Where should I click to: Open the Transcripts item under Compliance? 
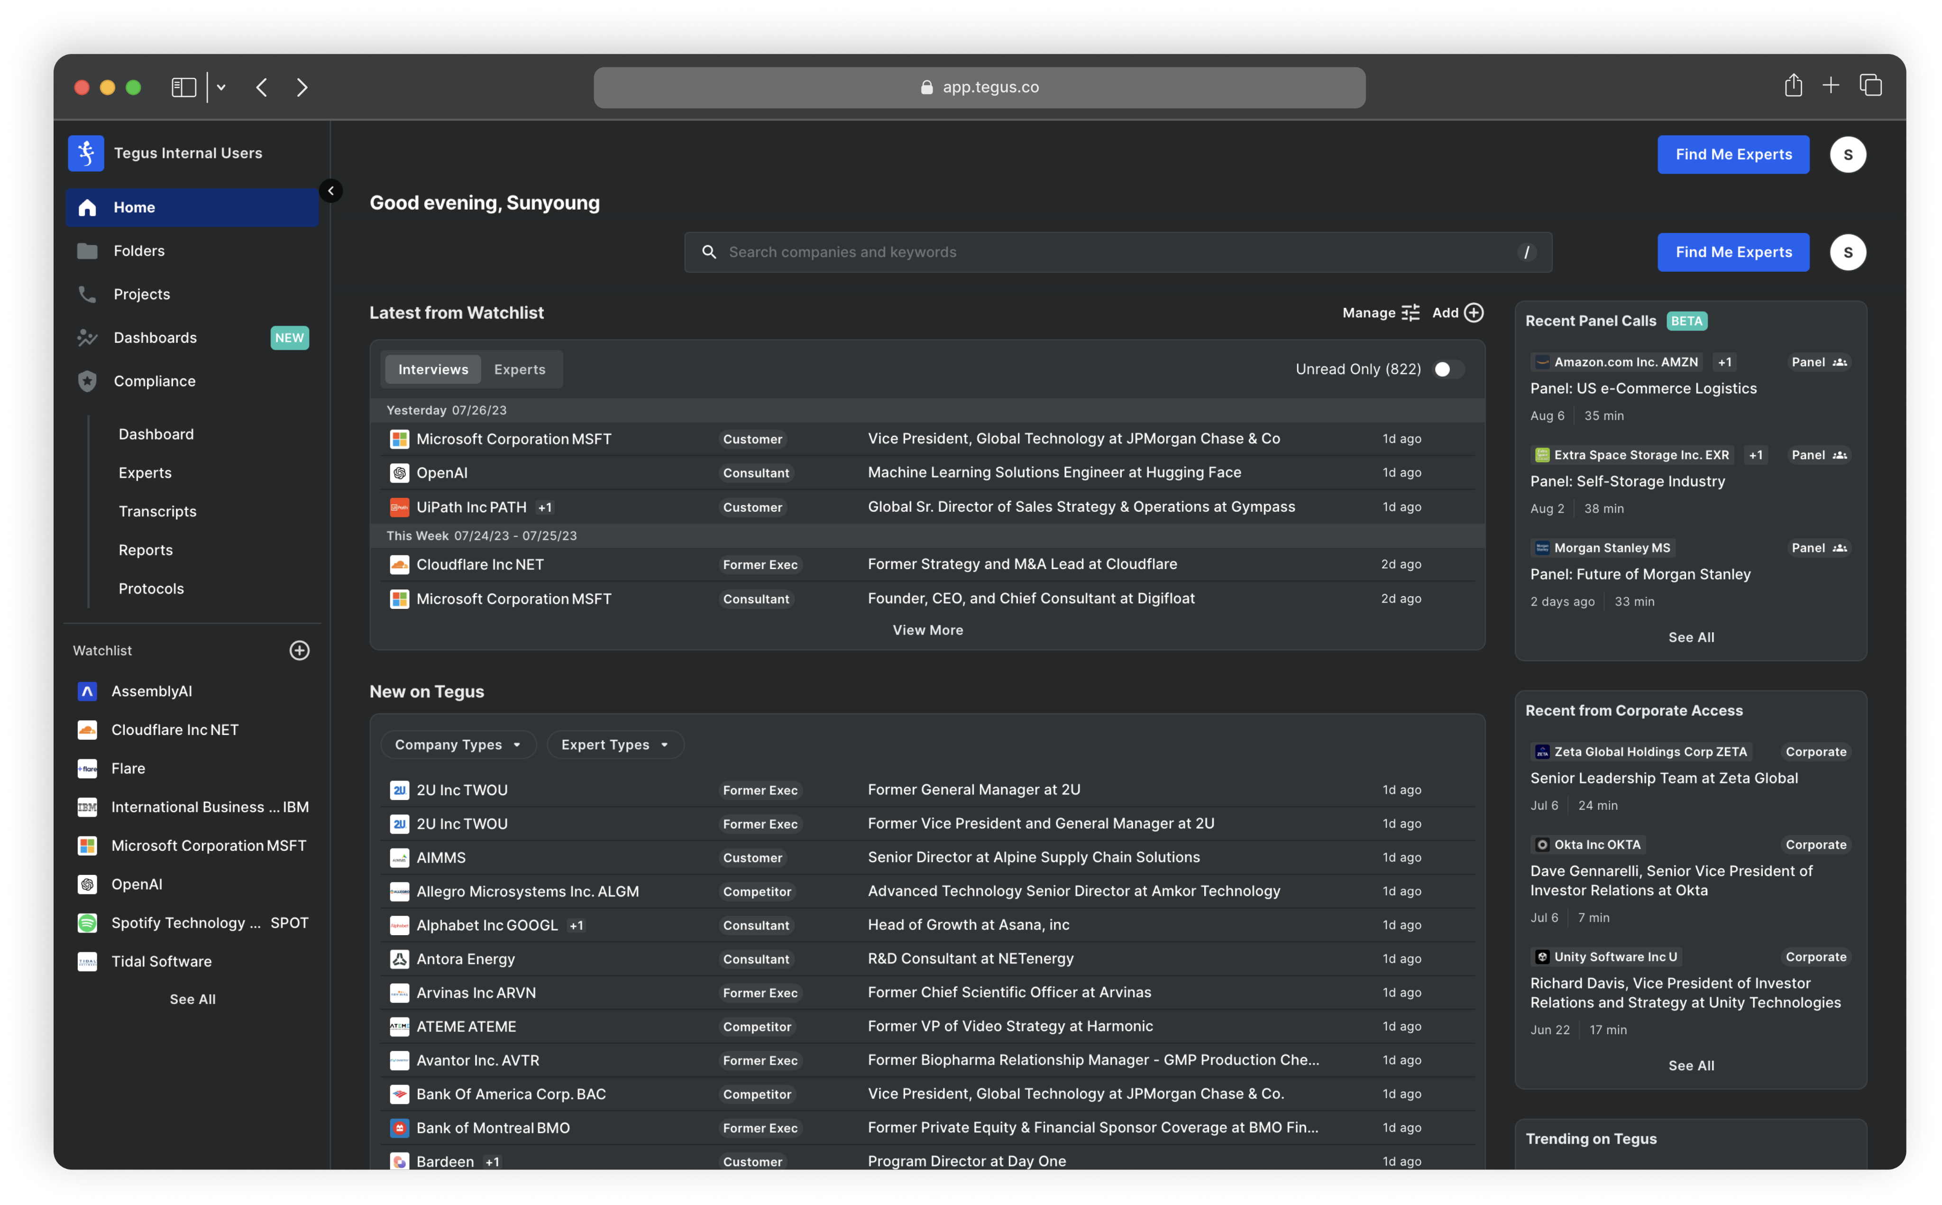[158, 512]
